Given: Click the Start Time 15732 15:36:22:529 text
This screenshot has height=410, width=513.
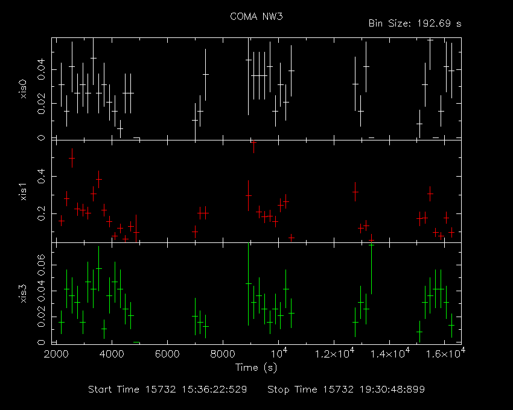Looking at the screenshot, I should 168,389.
